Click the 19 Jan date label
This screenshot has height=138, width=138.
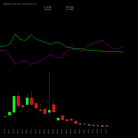click(9, 131)
